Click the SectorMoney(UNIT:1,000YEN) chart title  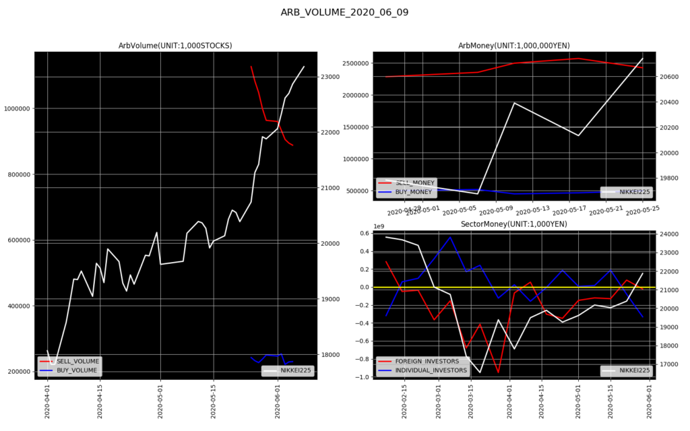click(x=514, y=224)
